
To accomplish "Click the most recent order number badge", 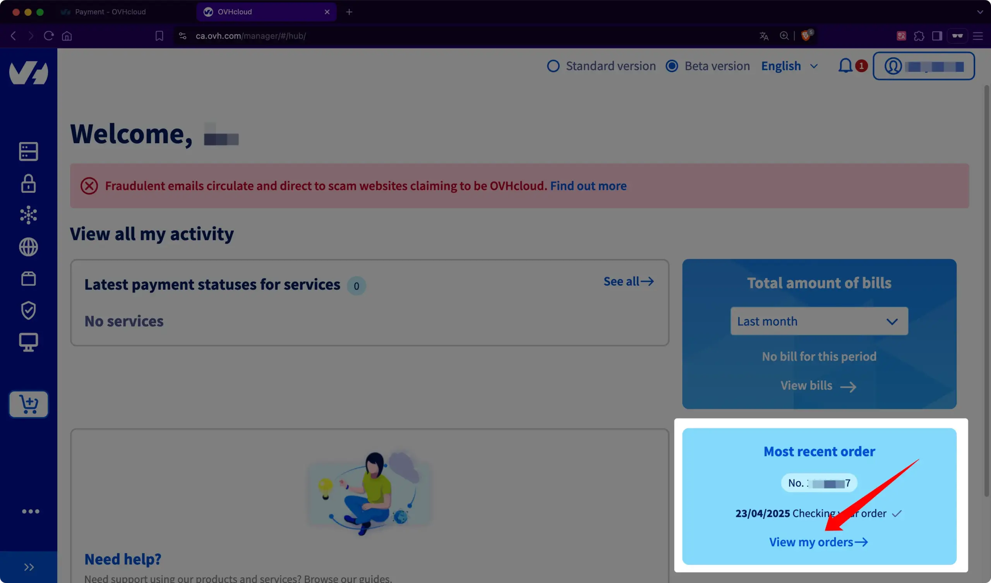I will [819, 483].
